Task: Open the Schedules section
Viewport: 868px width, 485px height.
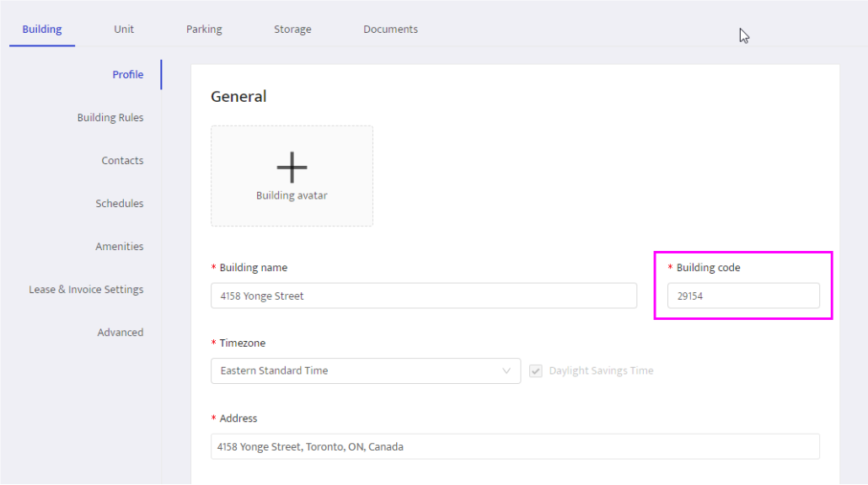Action: (120, 204)
